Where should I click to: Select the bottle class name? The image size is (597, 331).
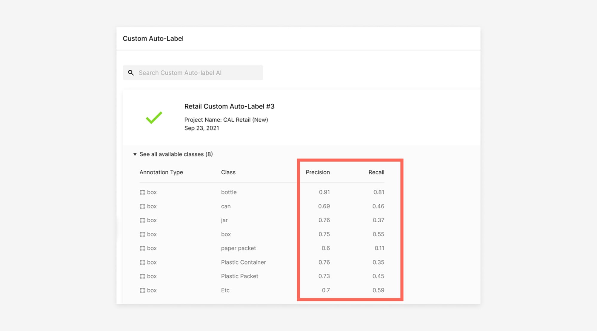click(x=229, y=192)
